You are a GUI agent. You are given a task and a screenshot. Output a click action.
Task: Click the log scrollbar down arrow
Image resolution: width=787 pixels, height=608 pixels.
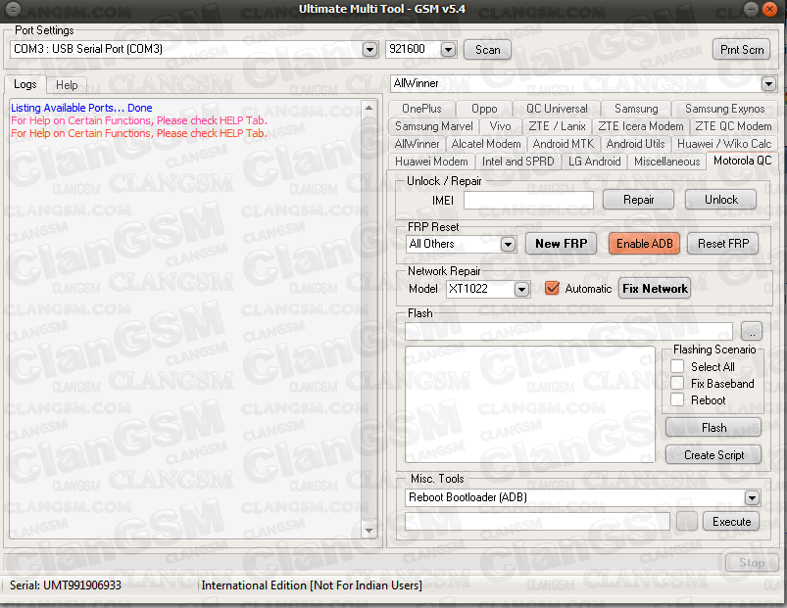point(369,531)
